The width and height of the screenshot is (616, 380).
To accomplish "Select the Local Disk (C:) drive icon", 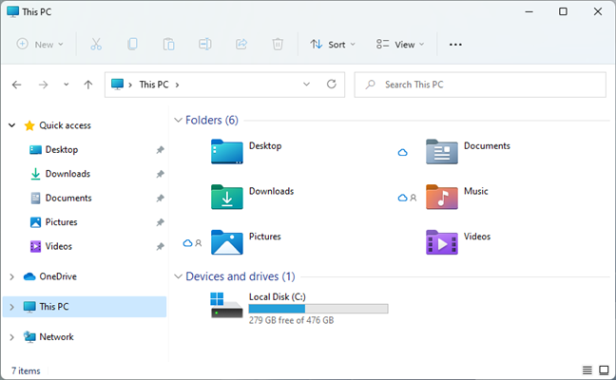I will (226, 305).
